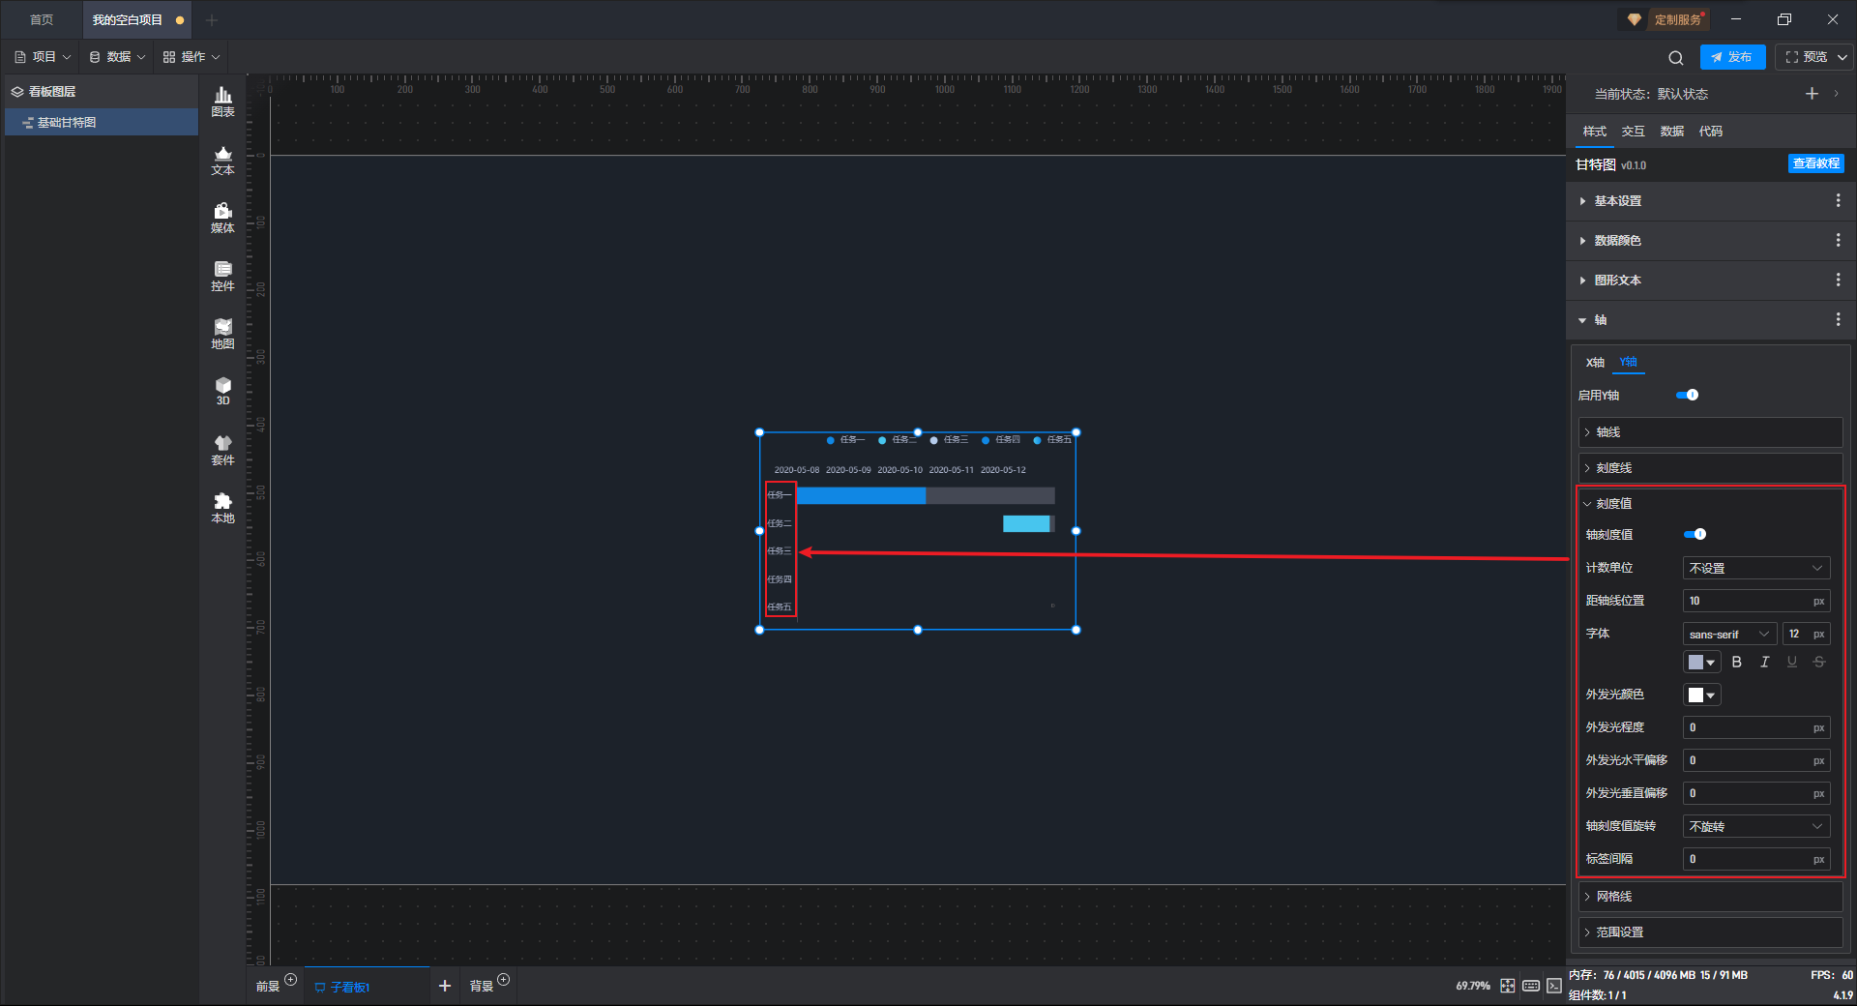Open the console icon in status bar
1857x1006 pixels.
[x=1554, y=986]
